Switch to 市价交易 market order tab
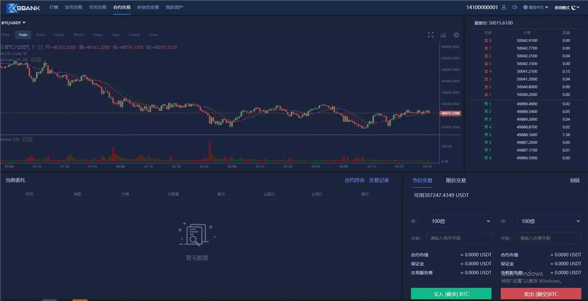Screen dimensions: 588x301 click(x=422, y=181)
